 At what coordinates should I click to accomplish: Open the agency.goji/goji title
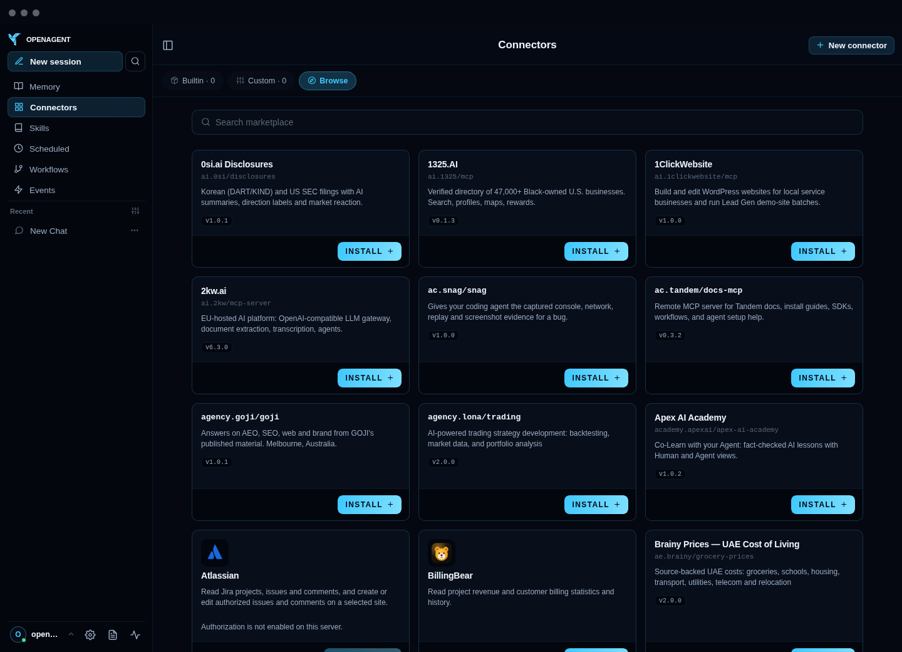240,417
